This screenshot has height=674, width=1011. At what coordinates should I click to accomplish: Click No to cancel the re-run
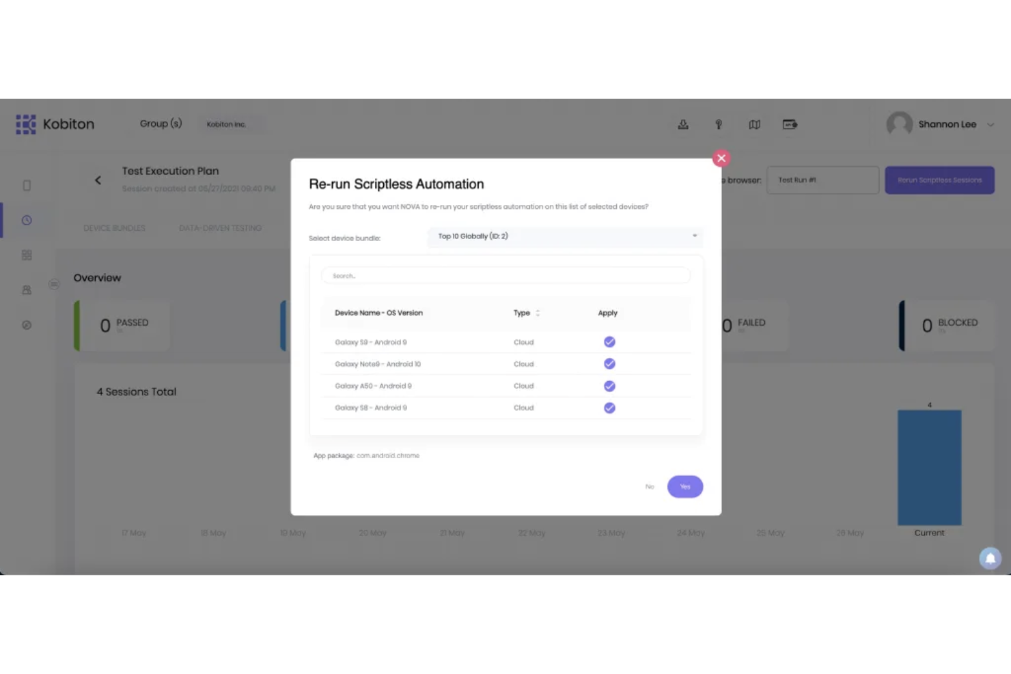click(x=650, y=487)
